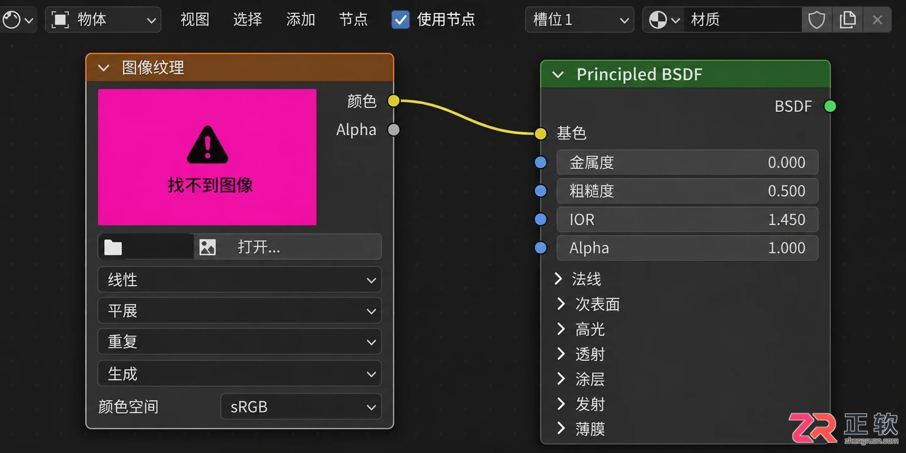Screen dimensions: 906x453
Task: Expand the 高光 section
Action: pyautogui.click(x=561, y=328)
